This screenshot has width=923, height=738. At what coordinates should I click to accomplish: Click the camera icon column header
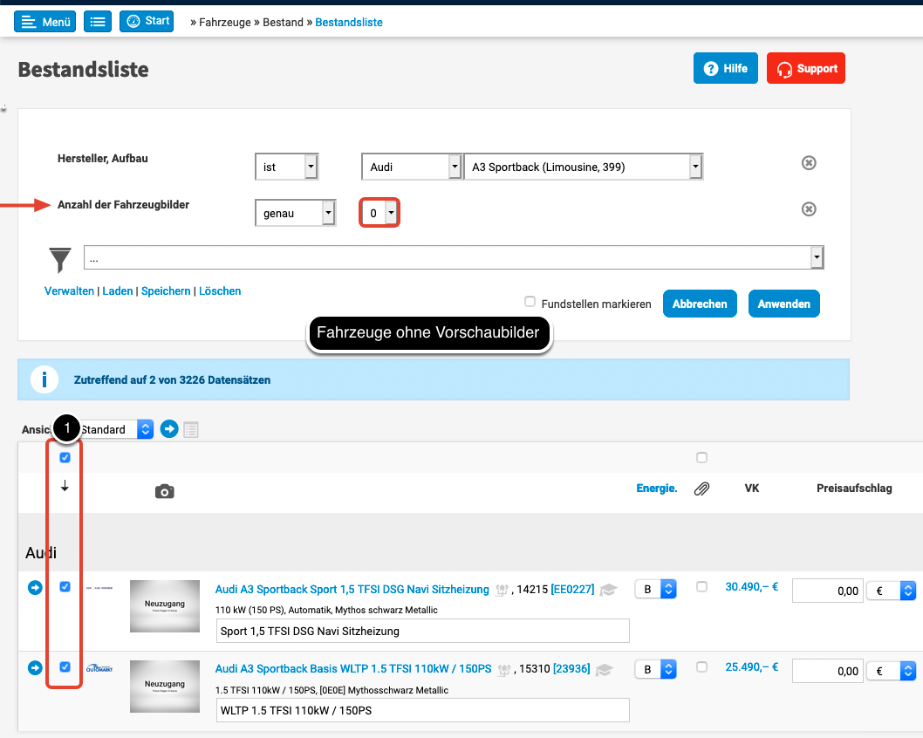point(164,491)
